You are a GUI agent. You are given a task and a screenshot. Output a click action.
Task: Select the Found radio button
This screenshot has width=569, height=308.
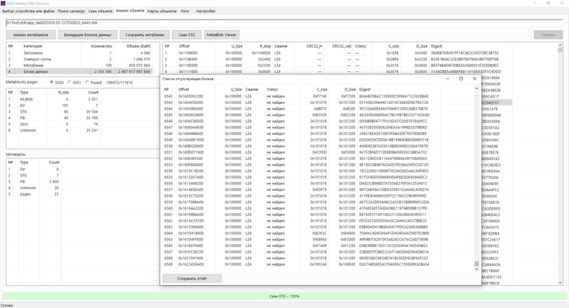pos(87,82)
